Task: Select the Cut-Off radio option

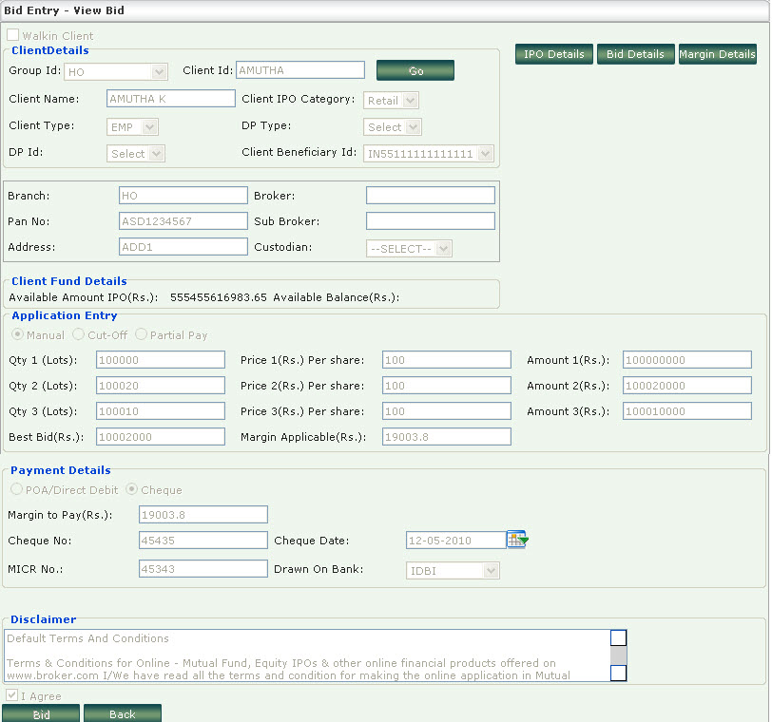Action: [x=79, y=334]
